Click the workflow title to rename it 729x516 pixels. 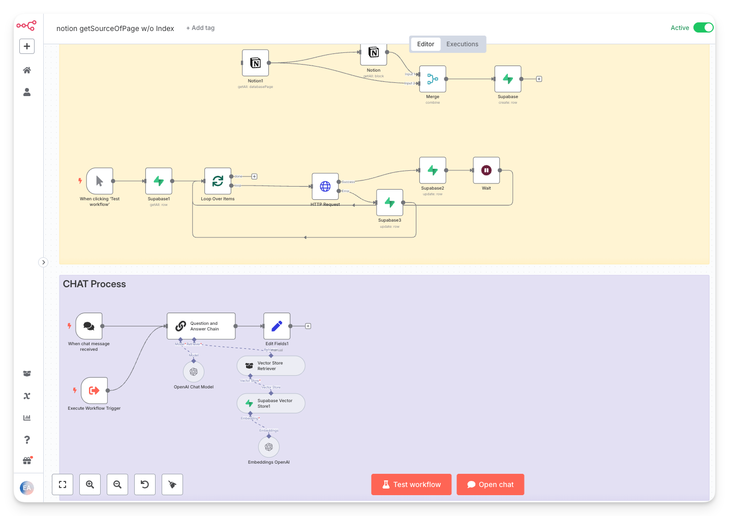[x=115, y=28]
